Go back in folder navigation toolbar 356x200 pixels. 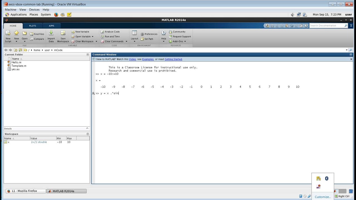6,50
